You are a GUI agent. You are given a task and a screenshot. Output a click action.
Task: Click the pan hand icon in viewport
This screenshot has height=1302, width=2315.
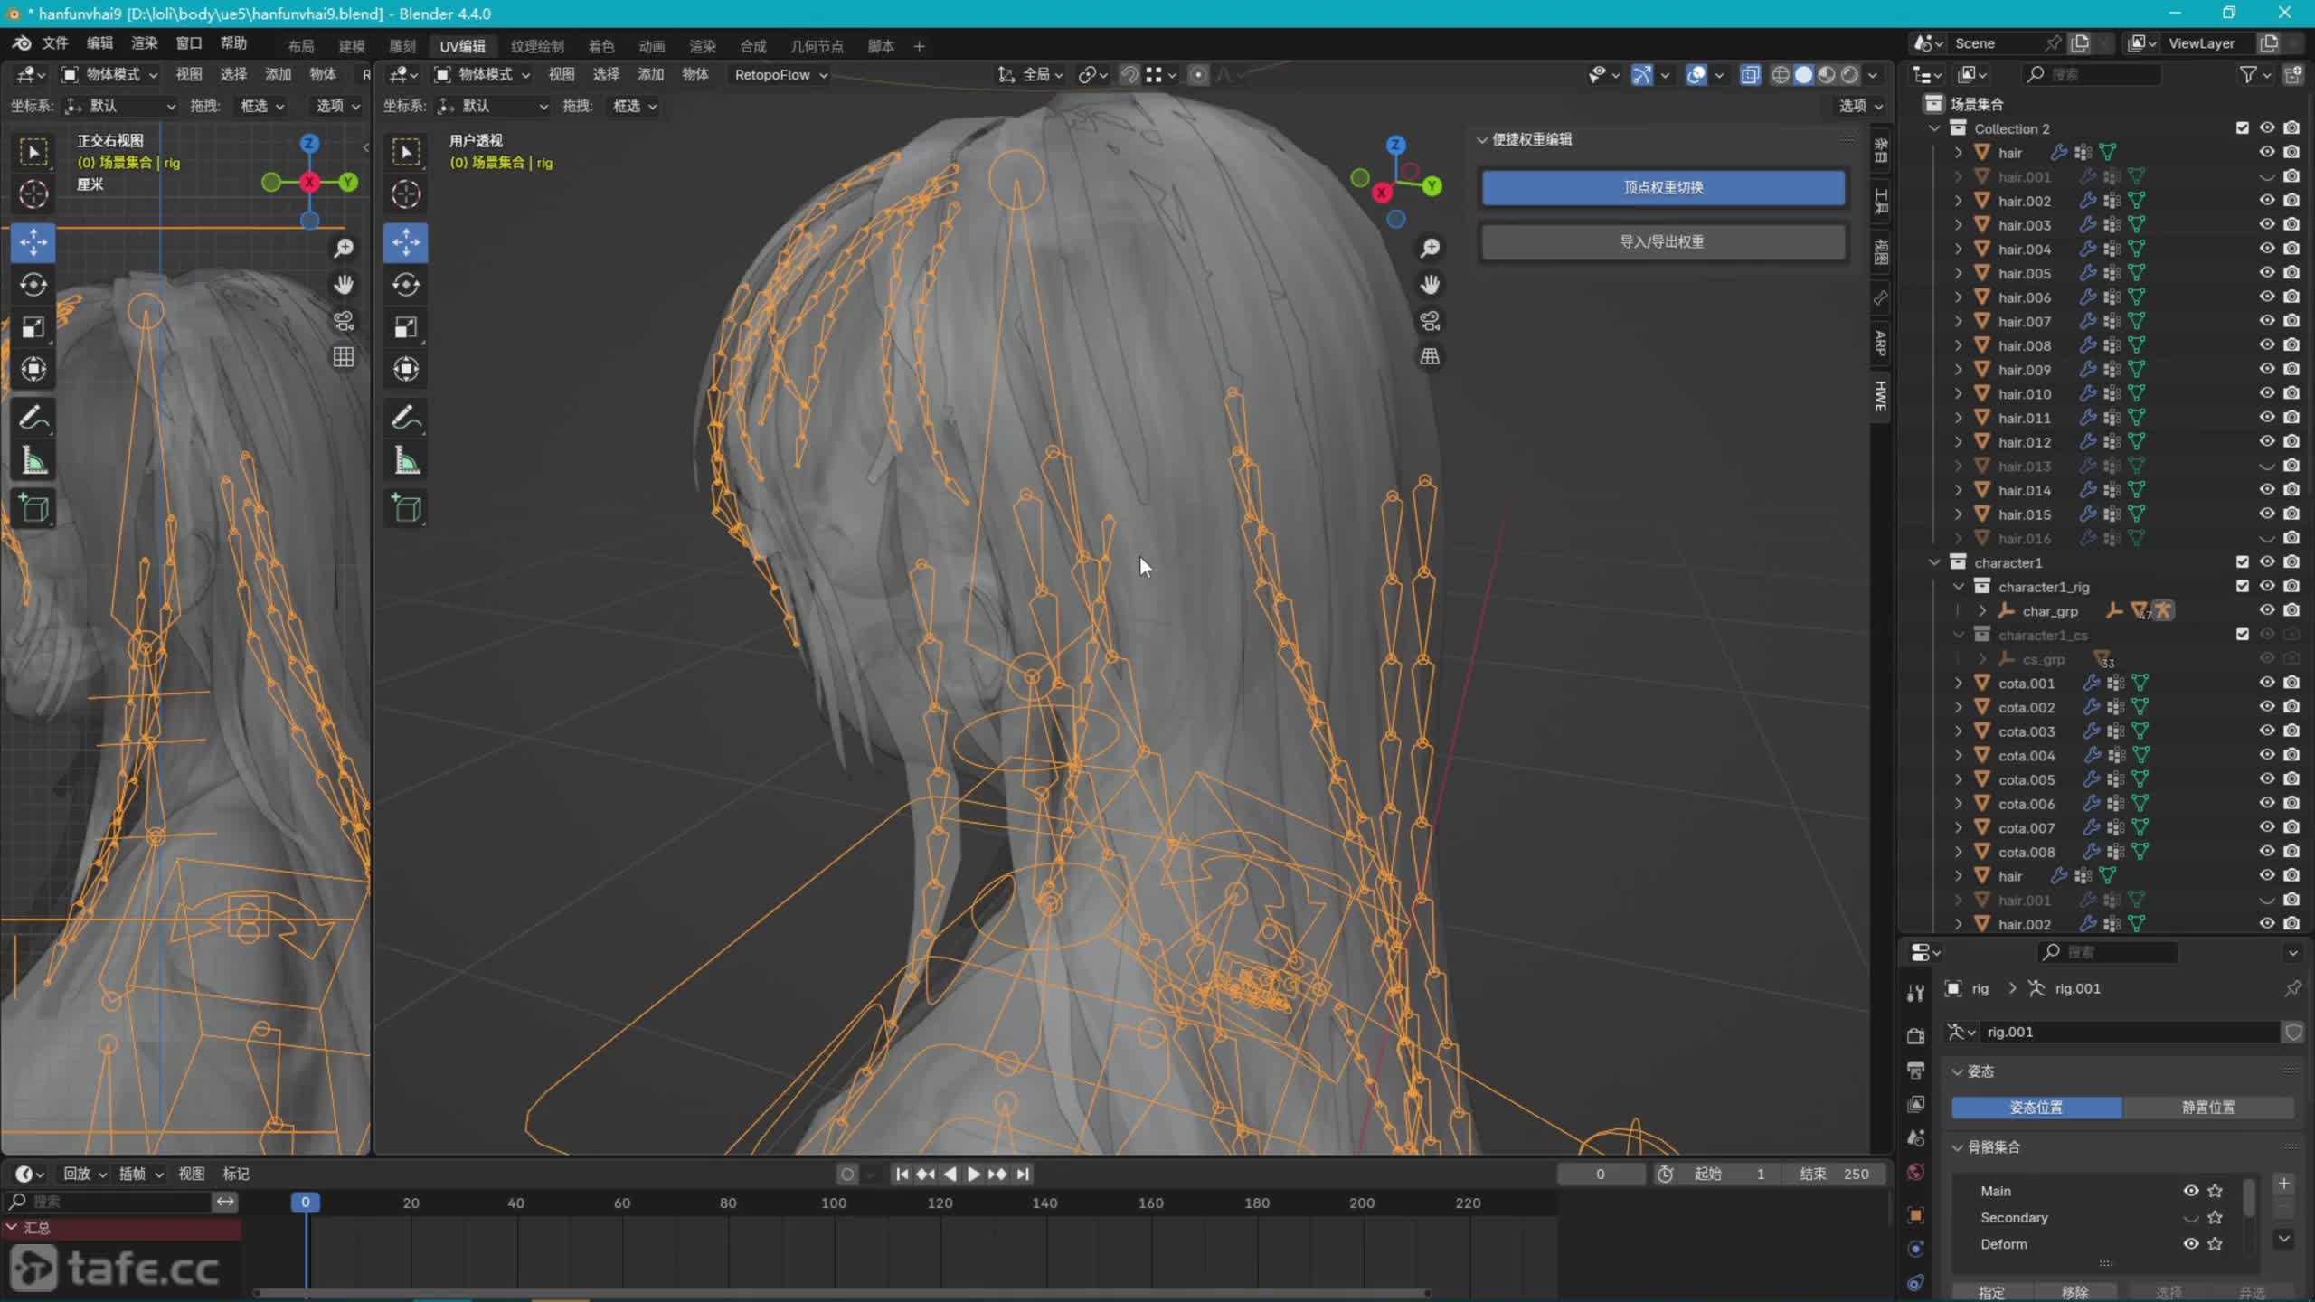pyautogui.click(x=1430, y=285)
